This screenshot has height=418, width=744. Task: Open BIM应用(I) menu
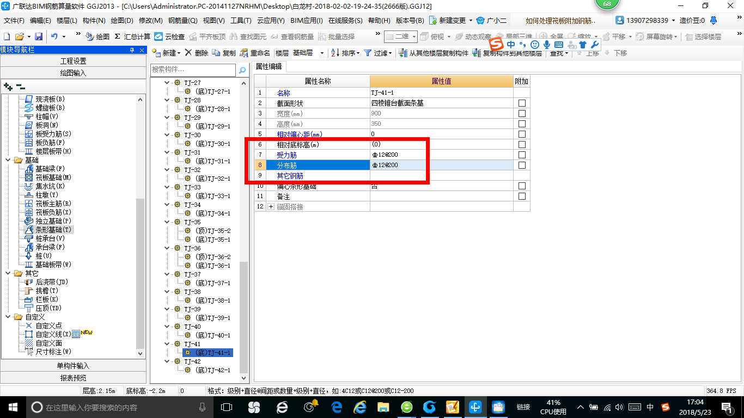pos(307,21)
